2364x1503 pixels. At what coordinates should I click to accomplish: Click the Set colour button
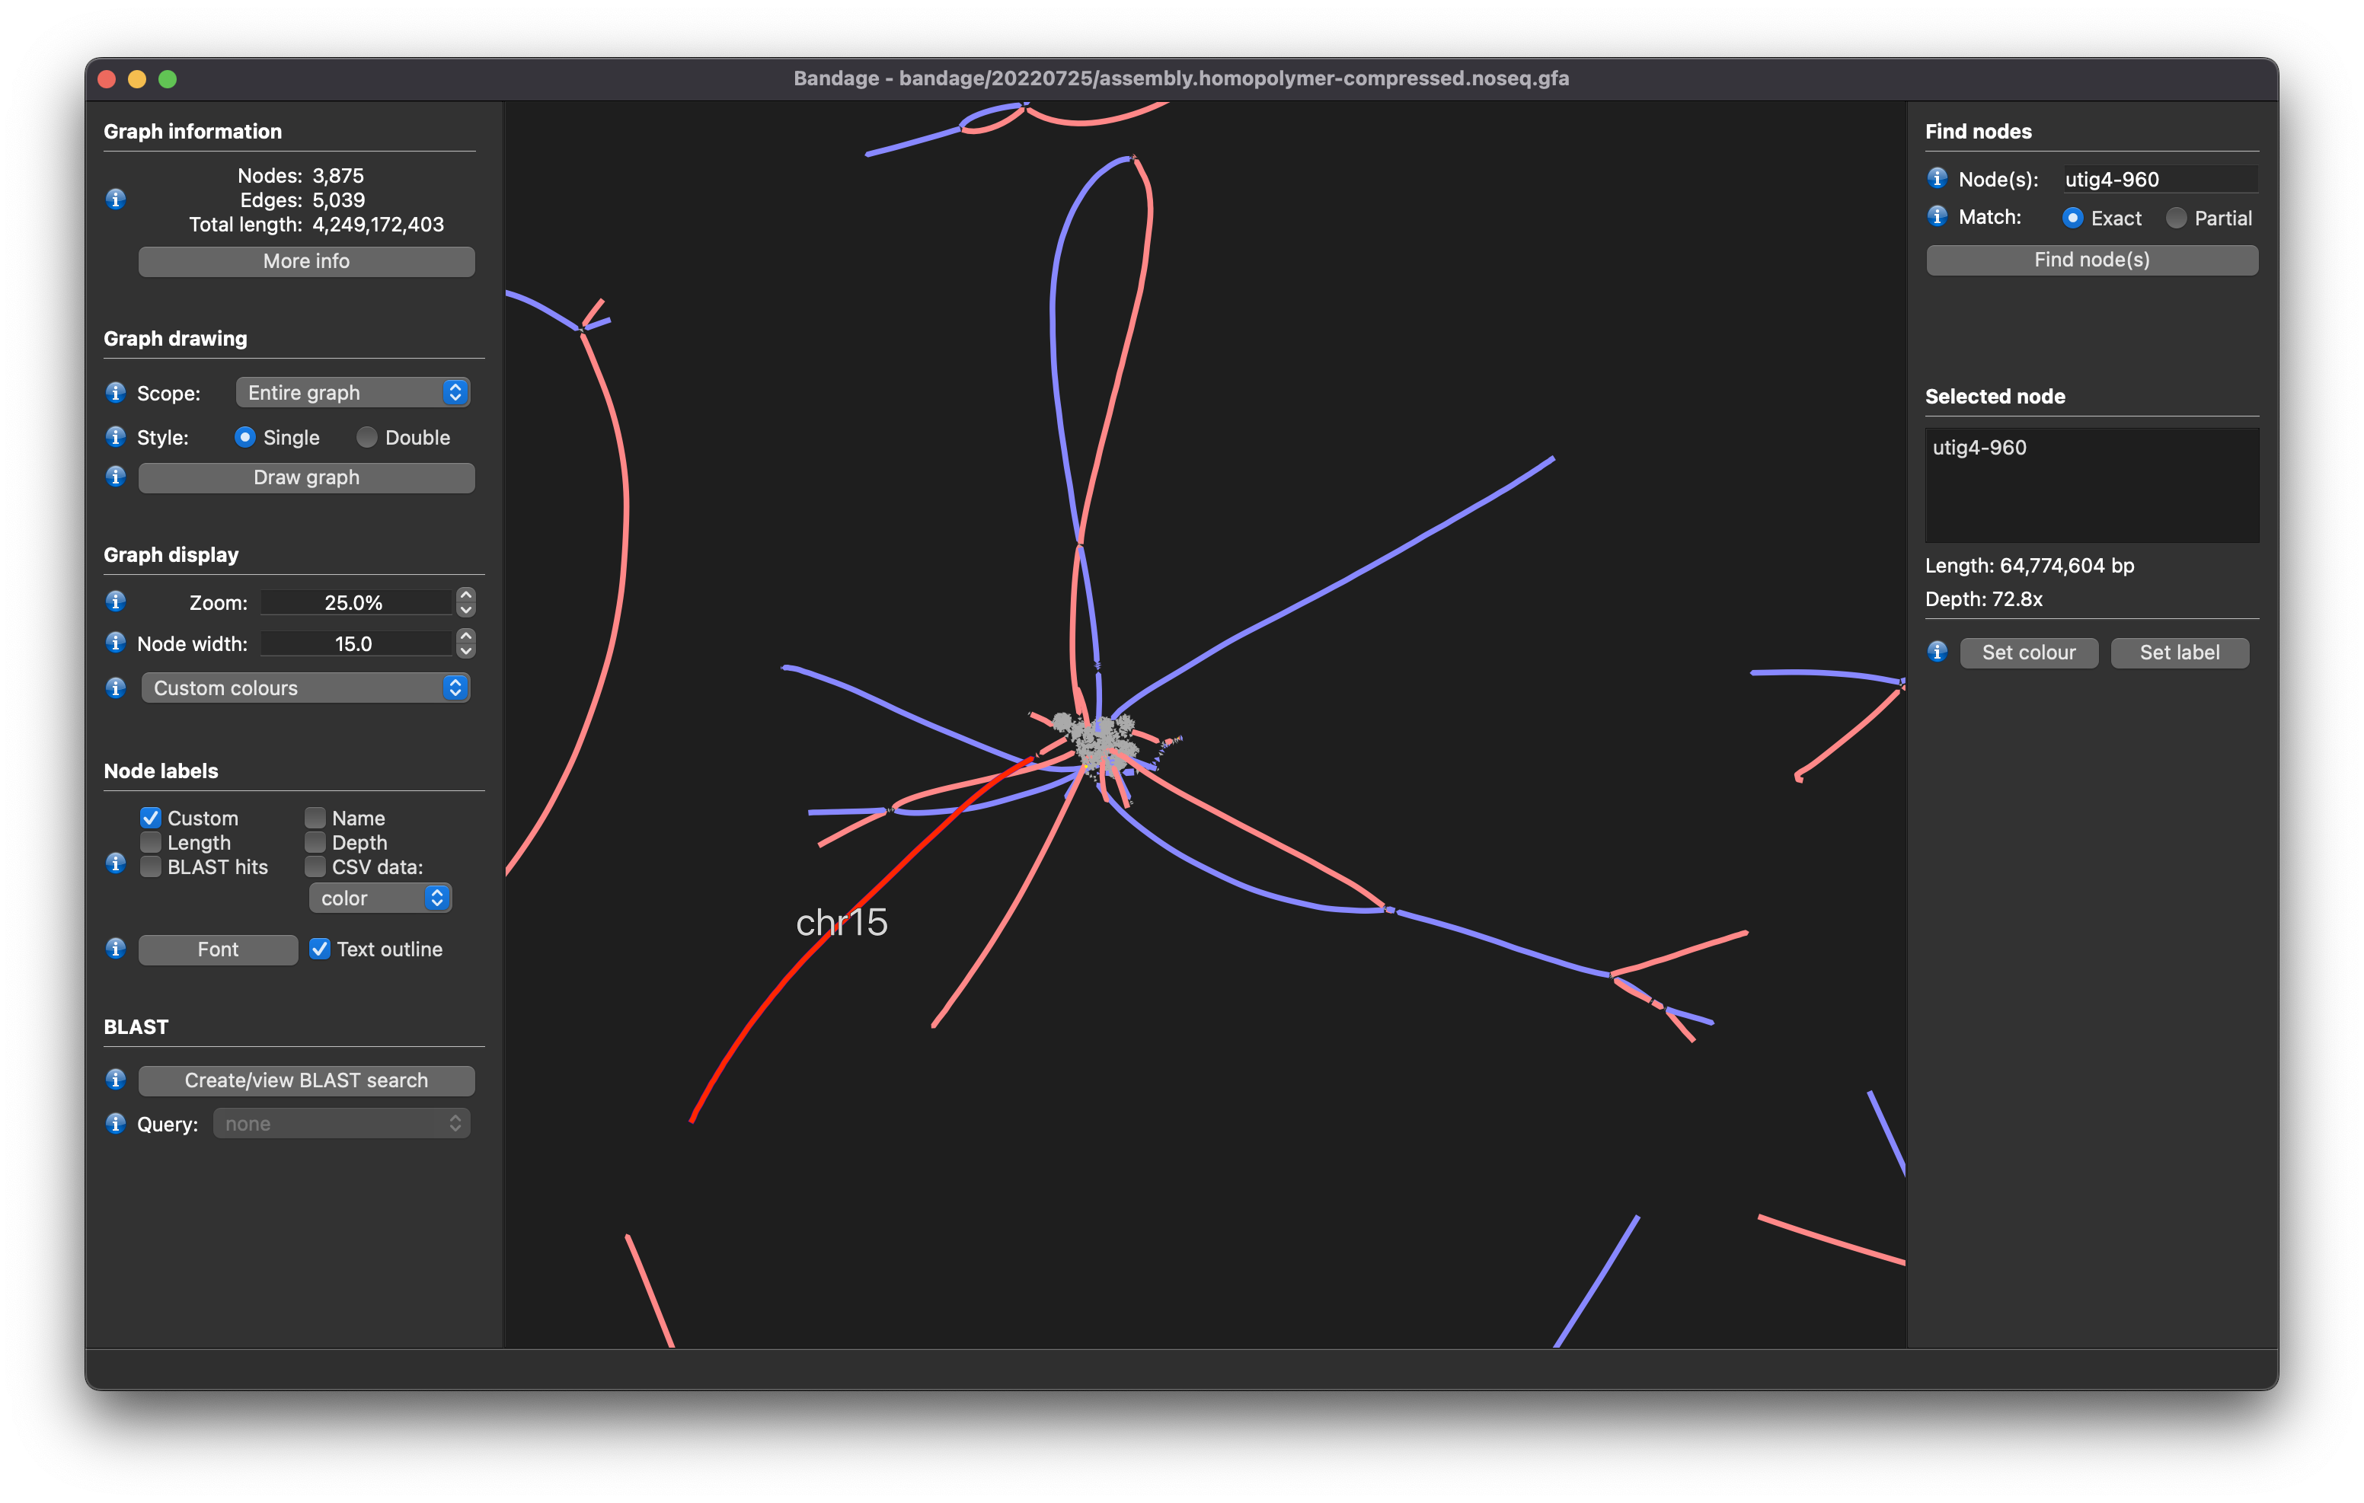[x=2028, y=652]
